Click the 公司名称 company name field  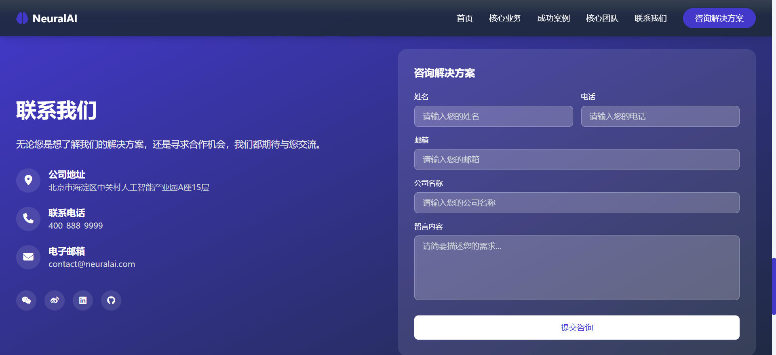[x=576, y=203]
